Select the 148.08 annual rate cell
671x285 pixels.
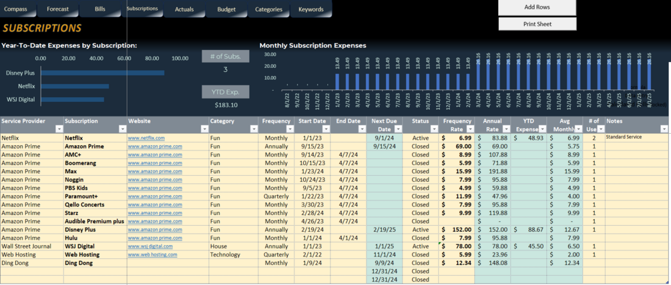(493, 263)
